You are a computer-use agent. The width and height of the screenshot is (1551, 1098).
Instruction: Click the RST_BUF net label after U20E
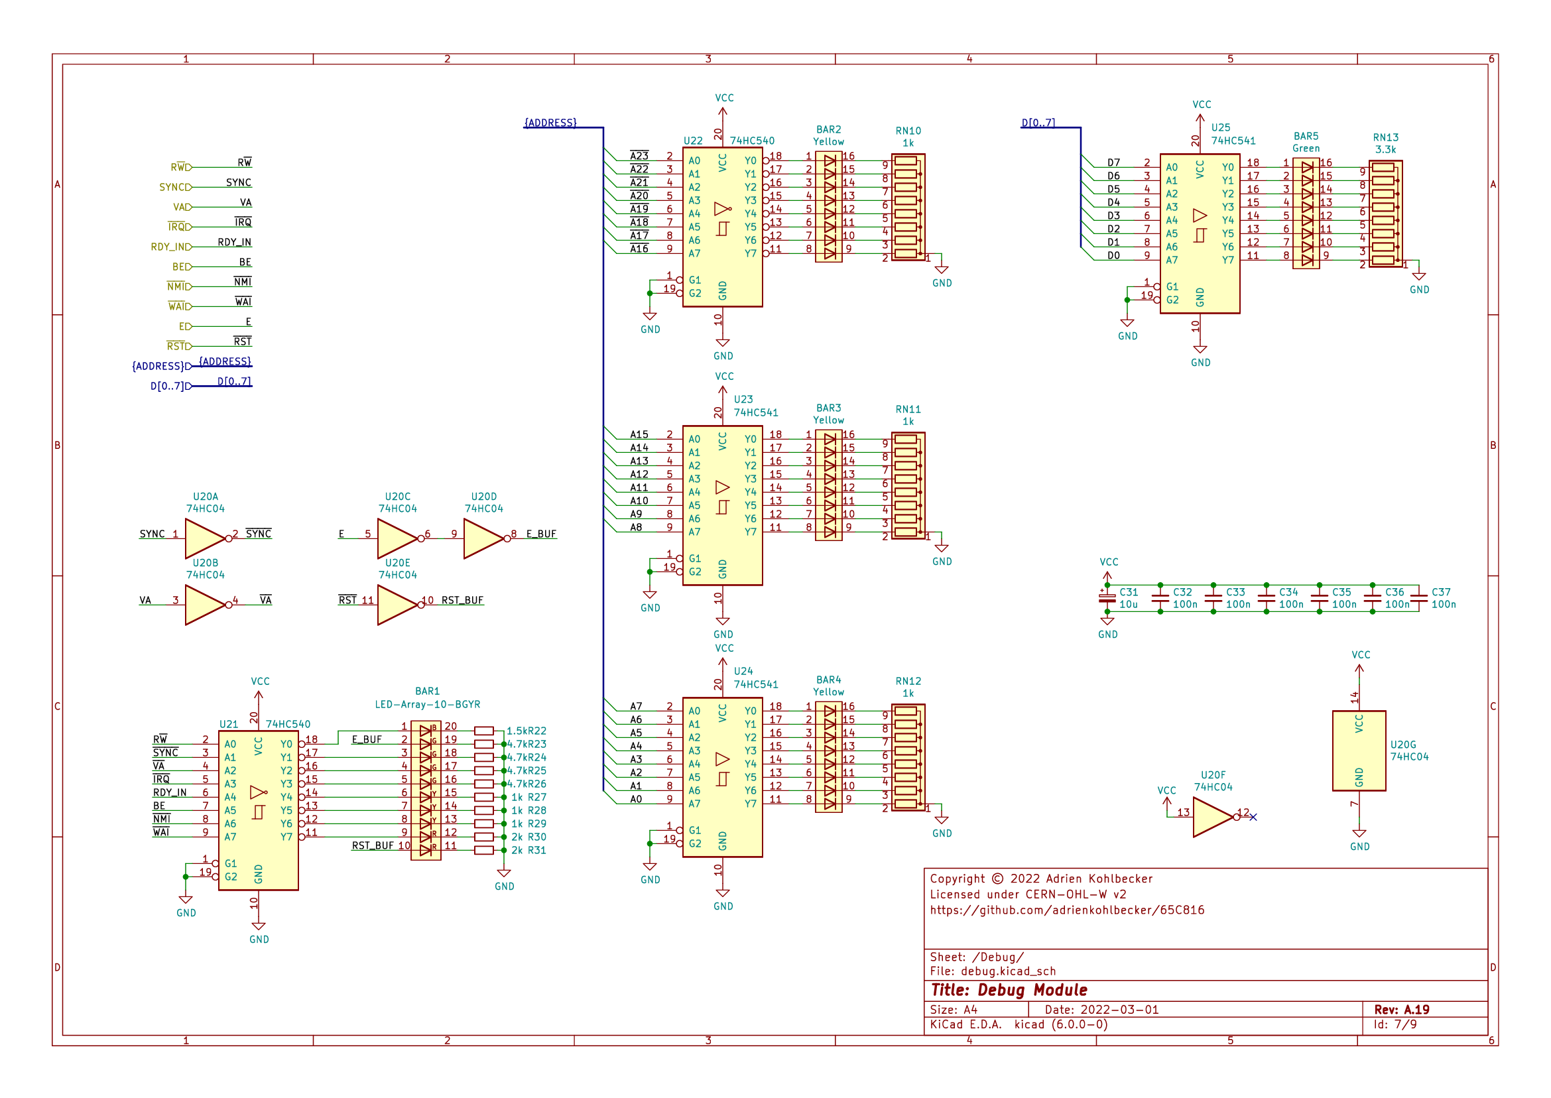462,599
